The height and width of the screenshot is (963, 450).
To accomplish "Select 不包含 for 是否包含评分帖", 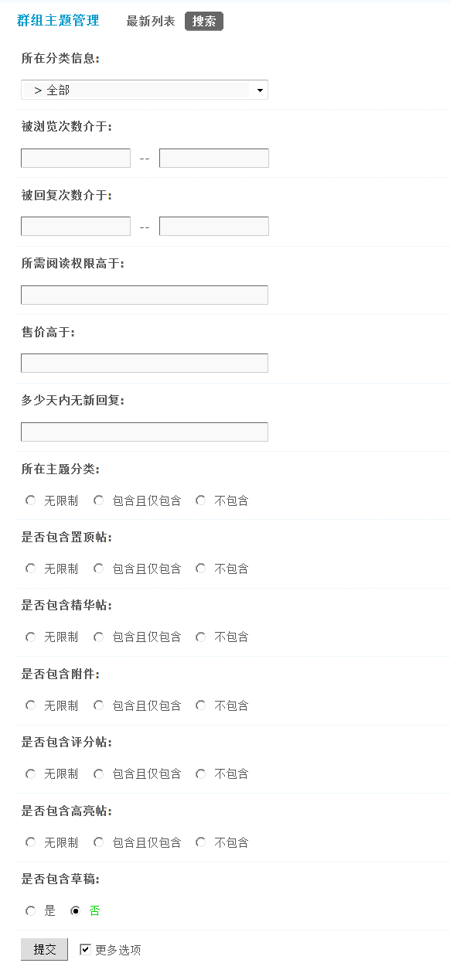I will 200,773.
